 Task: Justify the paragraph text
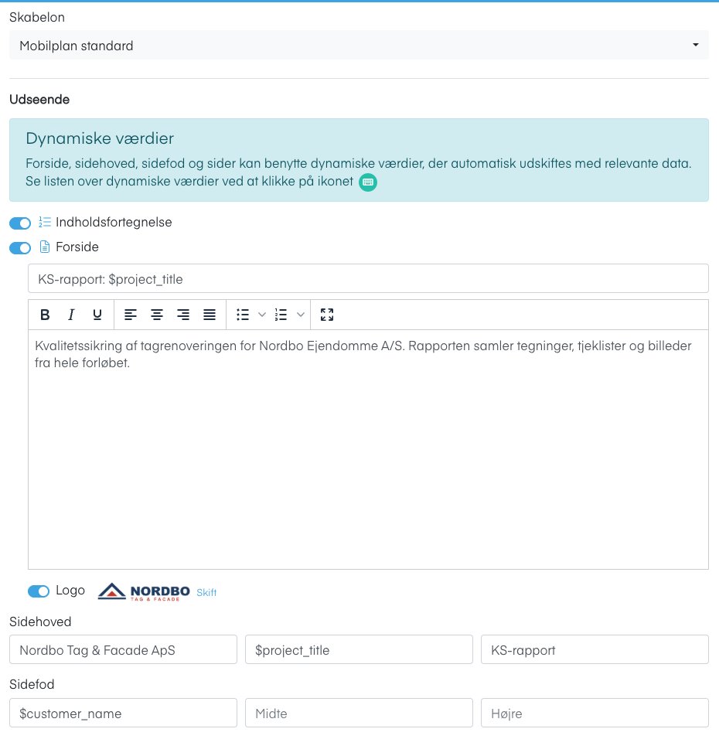click(x=210, y=315)
